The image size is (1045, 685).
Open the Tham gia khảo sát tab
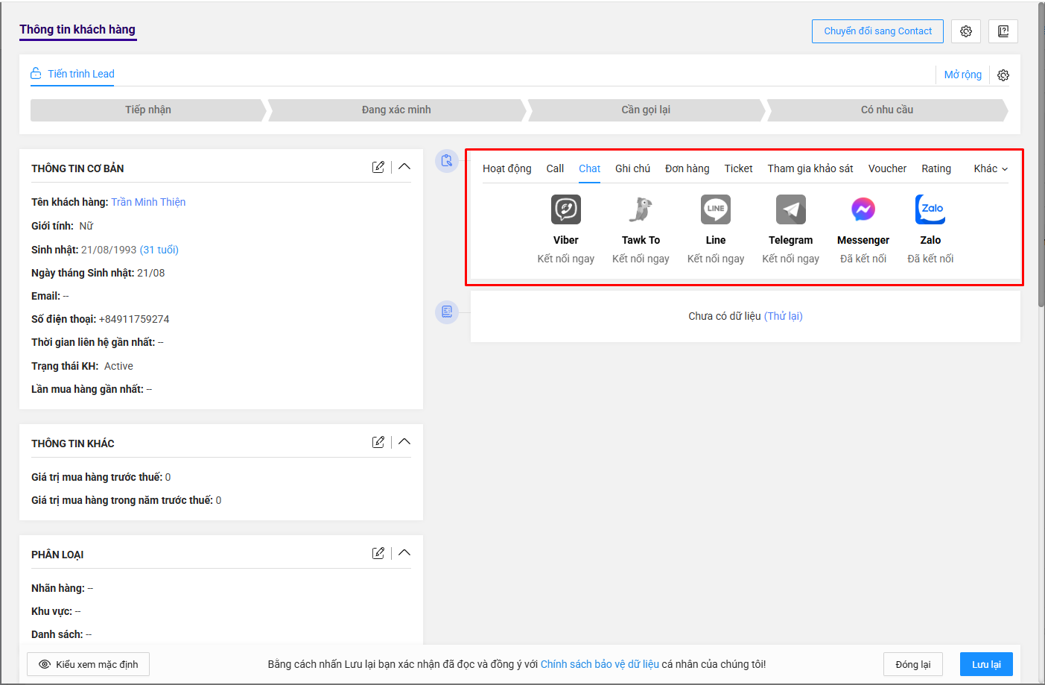(x=810, y=168)
